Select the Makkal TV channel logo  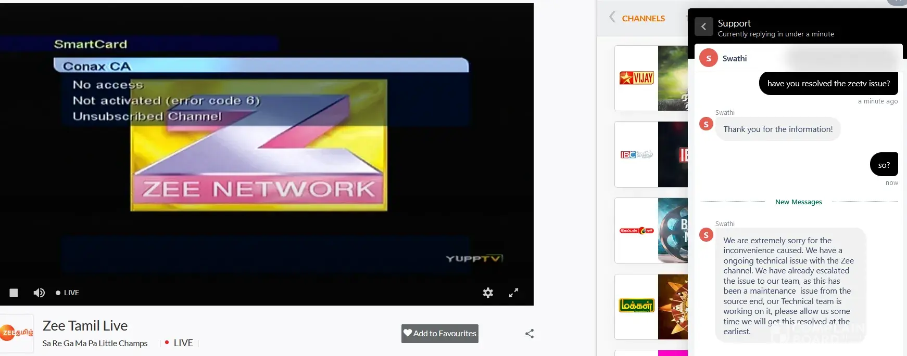(636, 306)
